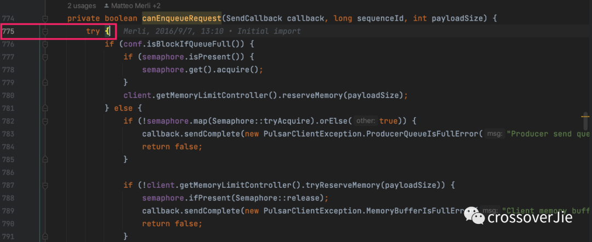The image size is (592, 242).
Task: Click line number 775 in the gutter
Action: coord(8,31)
